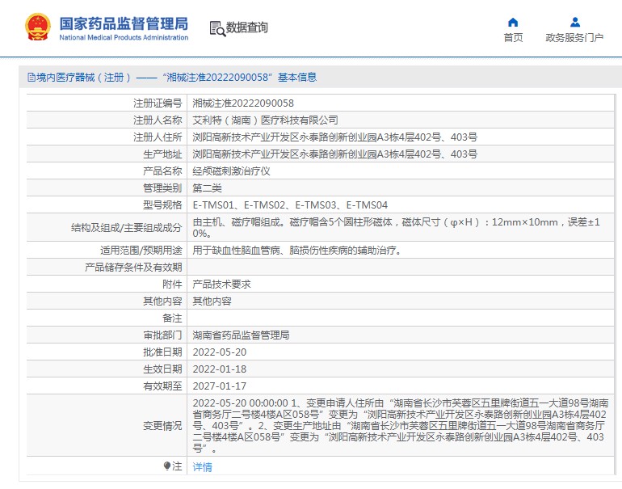Click approval department 湖南省药品监督管理局

[x=241, y=335]
